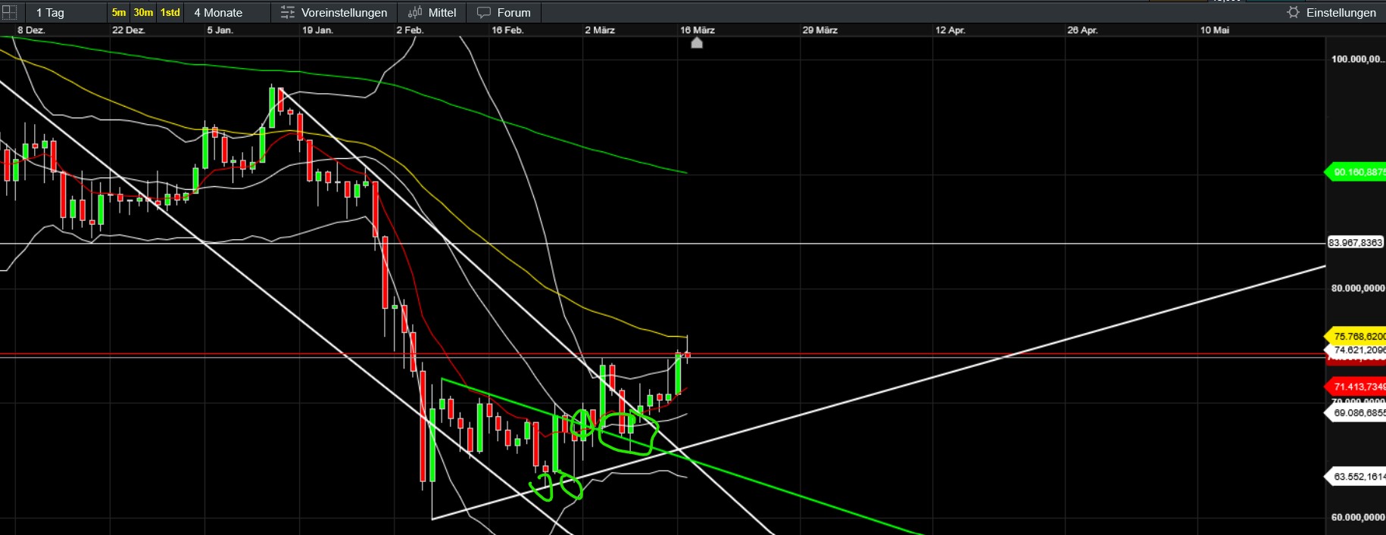Select the green 90.160 price label
The image size is (1386, 535).
[x=1356, y=173]
